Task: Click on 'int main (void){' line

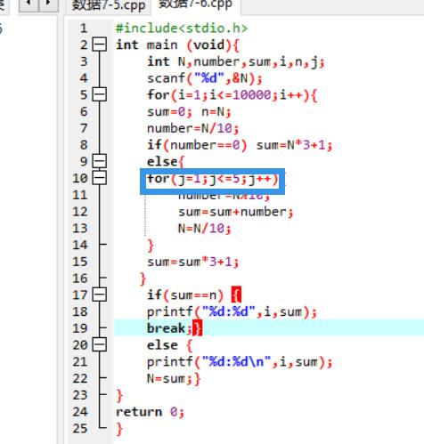Action: (x=177, y=45)
